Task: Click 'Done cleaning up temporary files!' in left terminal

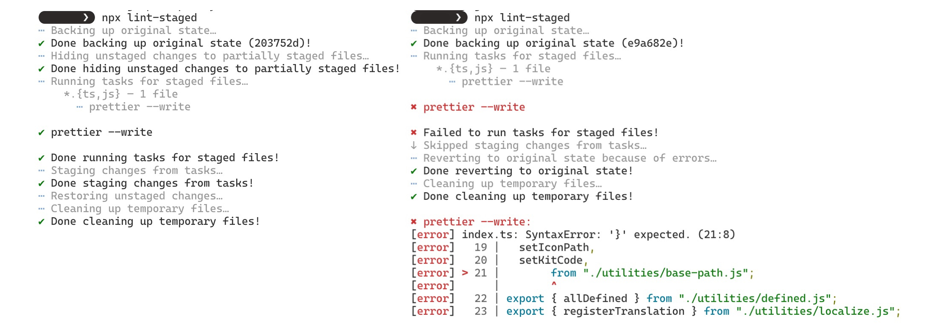Action: [155, 221]
